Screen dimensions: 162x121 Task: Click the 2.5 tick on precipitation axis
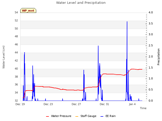click(x=151, y=46)
